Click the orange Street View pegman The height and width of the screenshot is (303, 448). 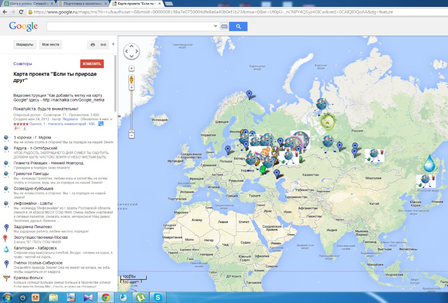tap(131, 79)
